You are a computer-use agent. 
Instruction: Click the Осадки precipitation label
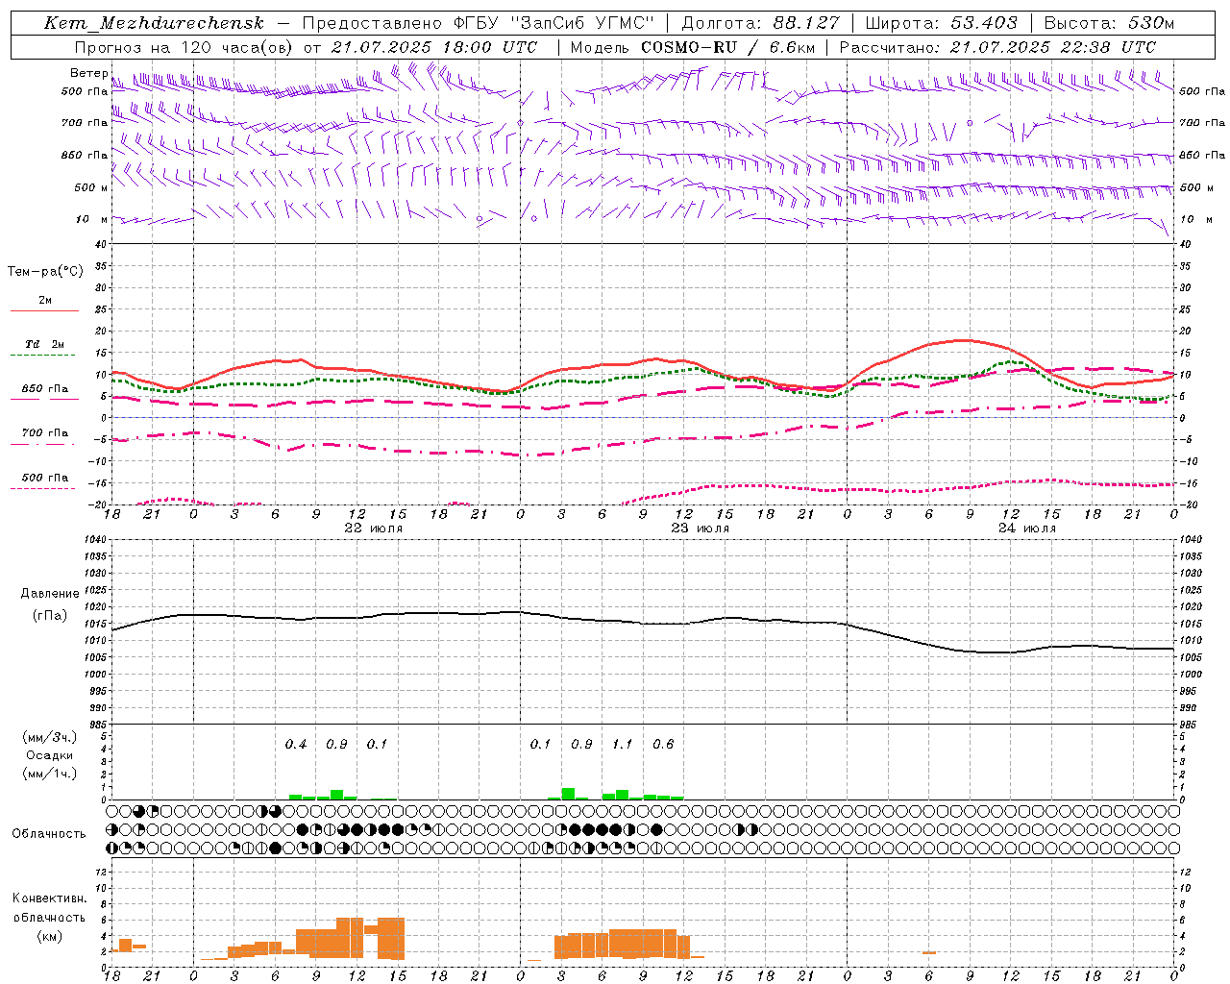tap(49, 755)
